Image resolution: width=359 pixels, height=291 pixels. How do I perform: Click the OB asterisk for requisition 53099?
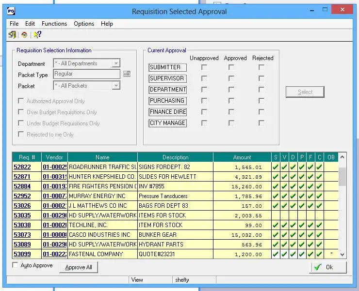(331, 253)
